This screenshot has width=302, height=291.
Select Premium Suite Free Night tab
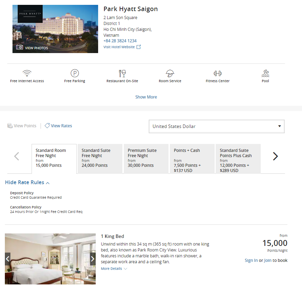[146, 159]
